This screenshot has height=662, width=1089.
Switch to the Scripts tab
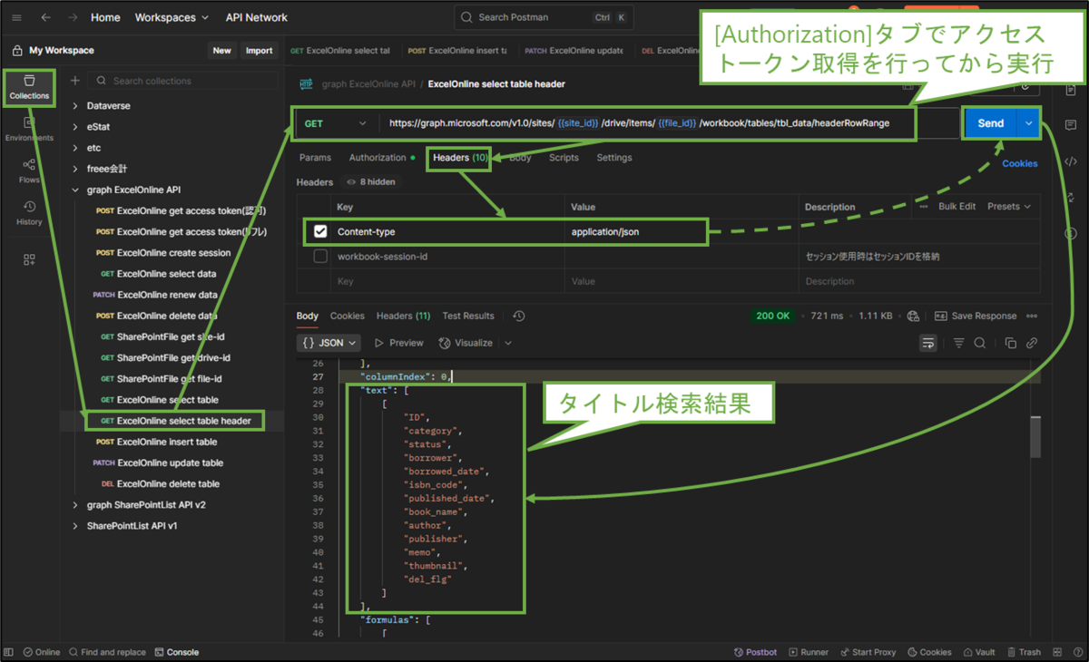(x=564, y=158)
